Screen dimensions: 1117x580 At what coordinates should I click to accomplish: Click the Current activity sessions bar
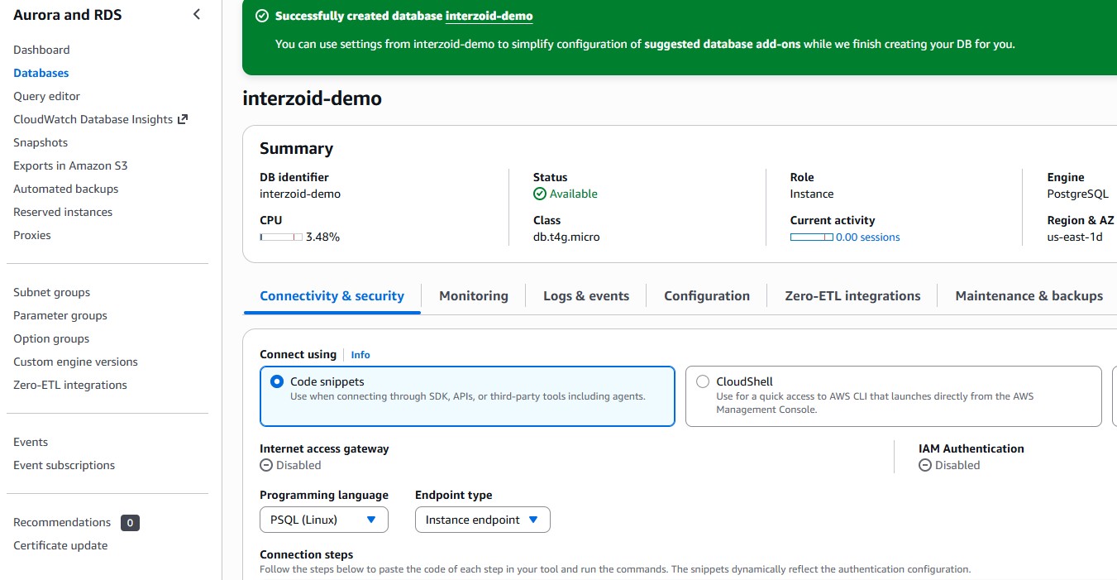(812, 237)
